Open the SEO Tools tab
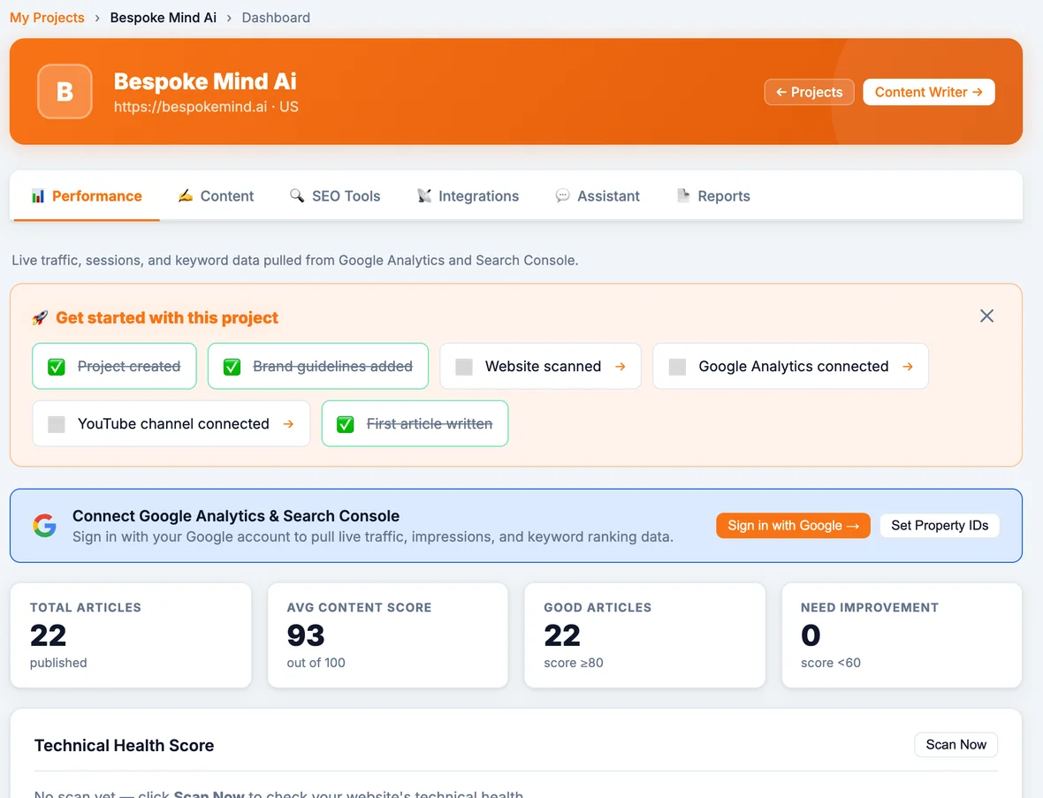1043x798 pixels. pyautogui.click(x=335, y=196)
